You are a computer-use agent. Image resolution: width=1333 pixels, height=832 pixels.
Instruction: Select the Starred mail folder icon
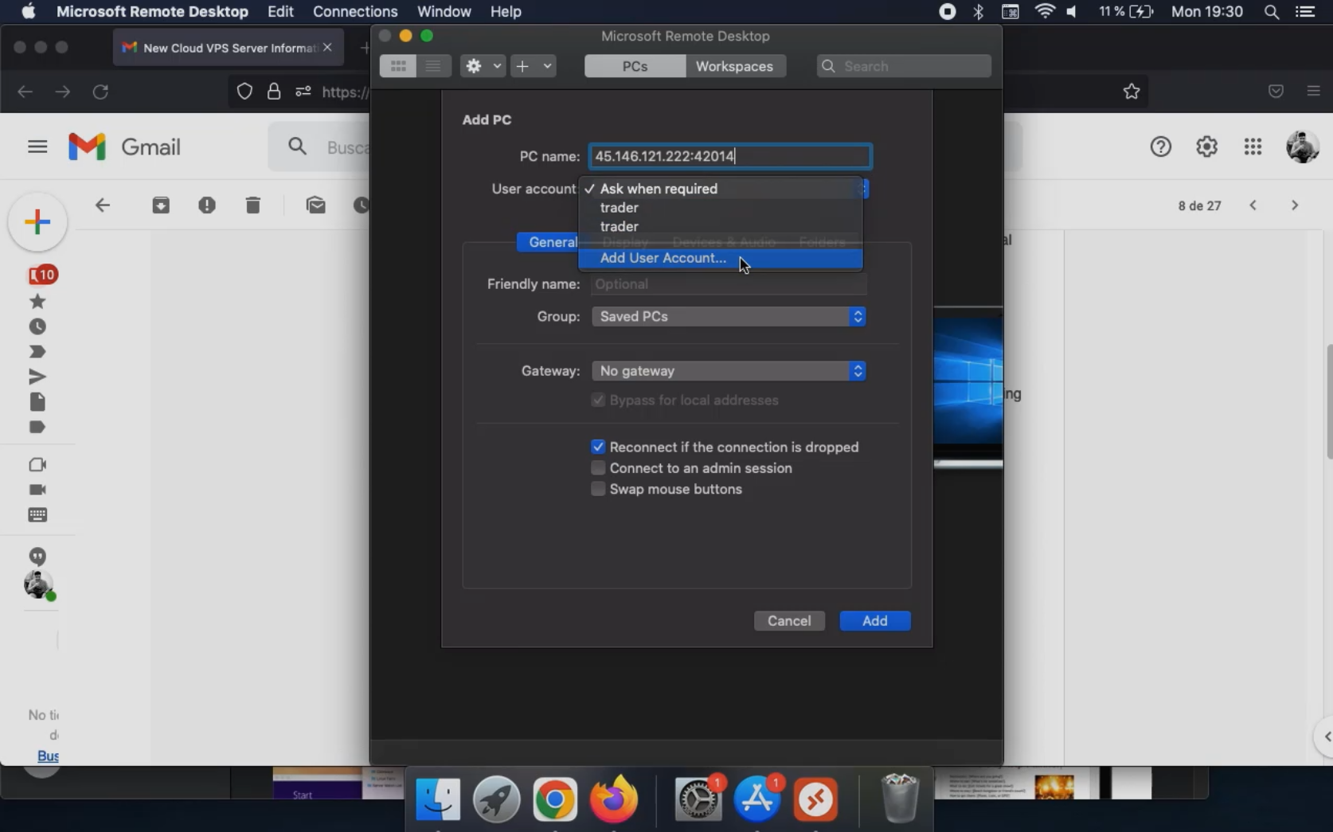coord(37,302)
